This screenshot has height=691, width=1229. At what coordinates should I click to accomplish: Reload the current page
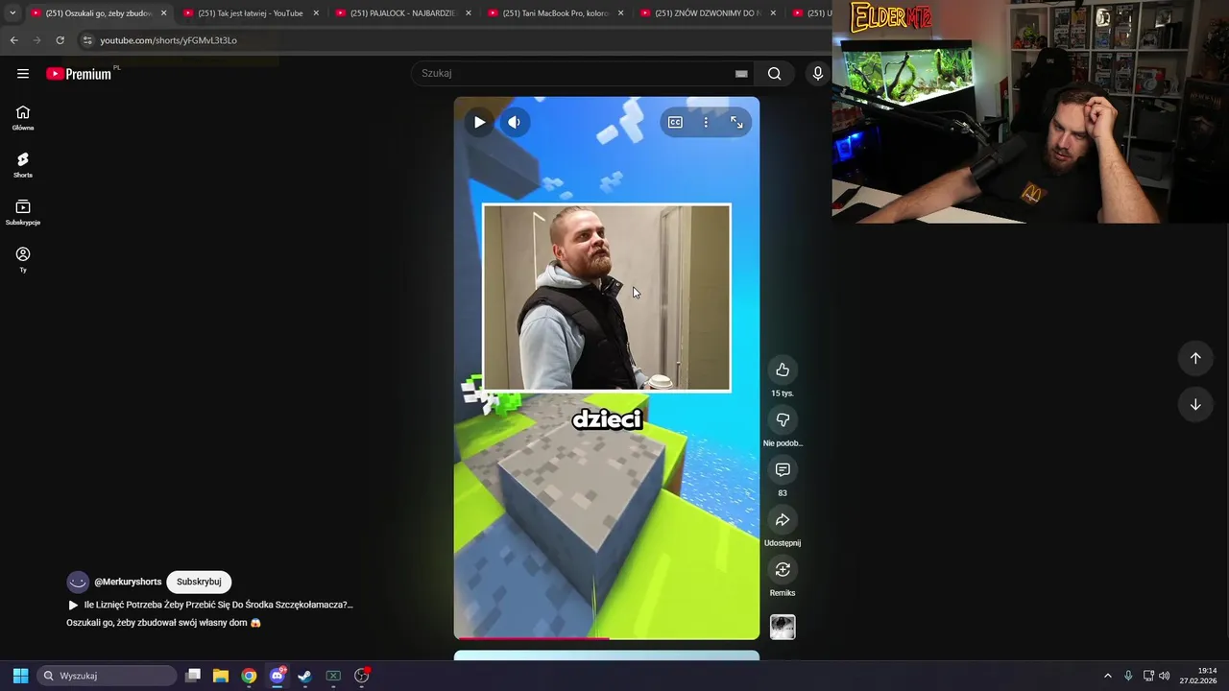(x=60, y=40)
